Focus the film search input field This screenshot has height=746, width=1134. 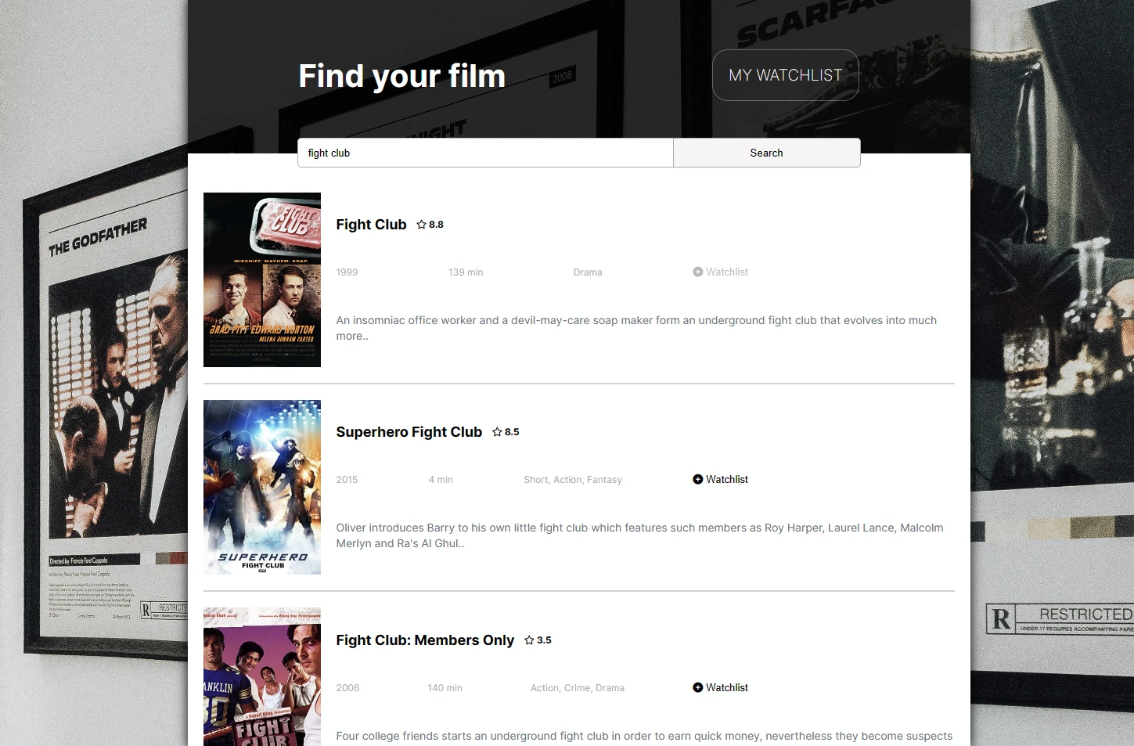pos(485,153)
